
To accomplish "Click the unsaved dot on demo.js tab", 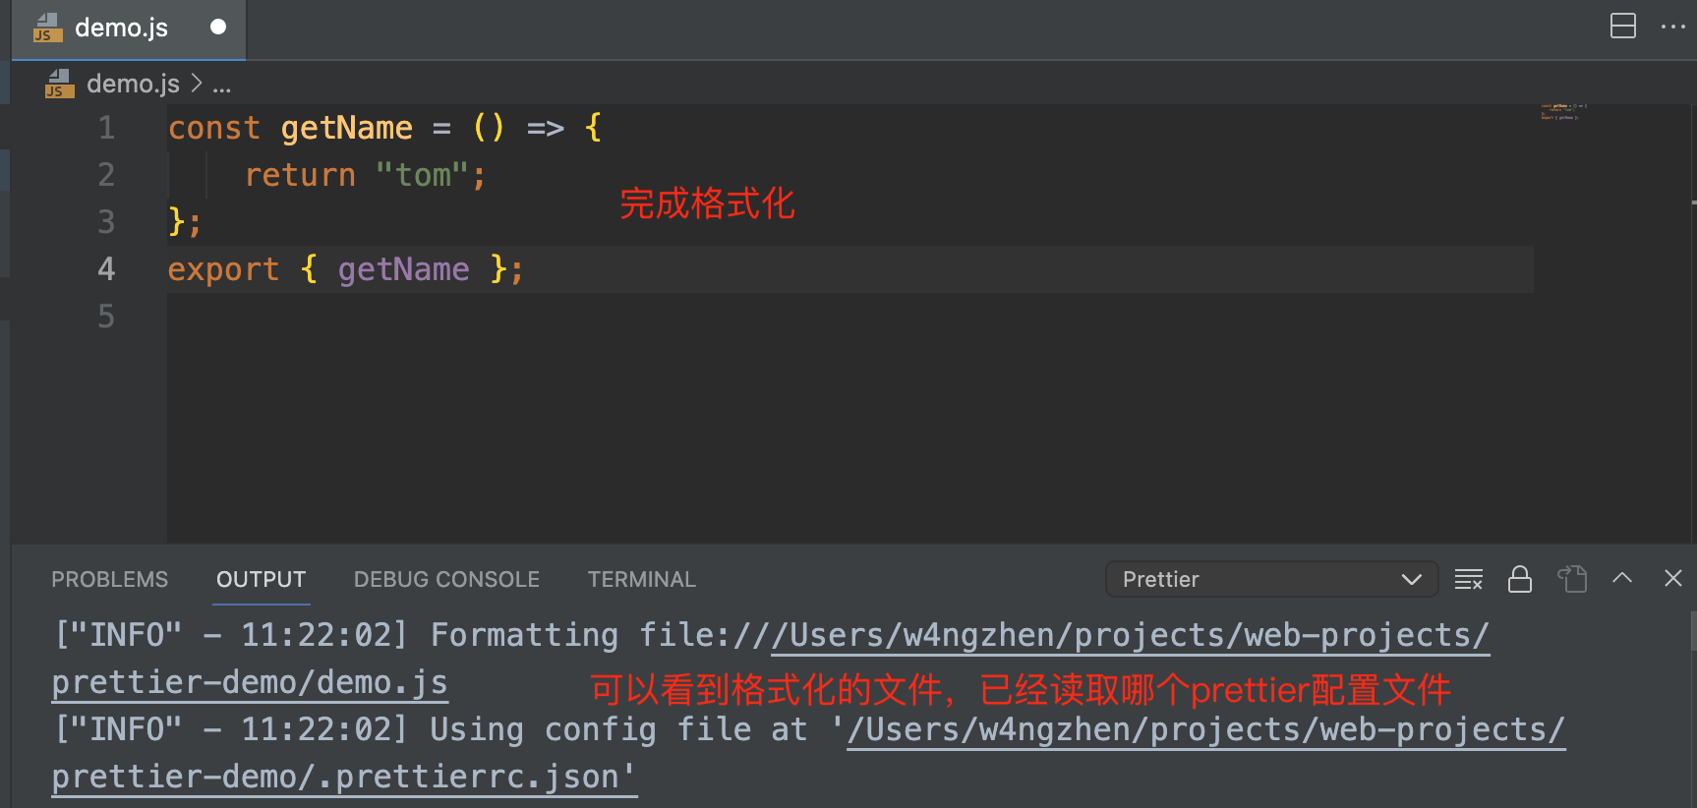I will 218,28.
